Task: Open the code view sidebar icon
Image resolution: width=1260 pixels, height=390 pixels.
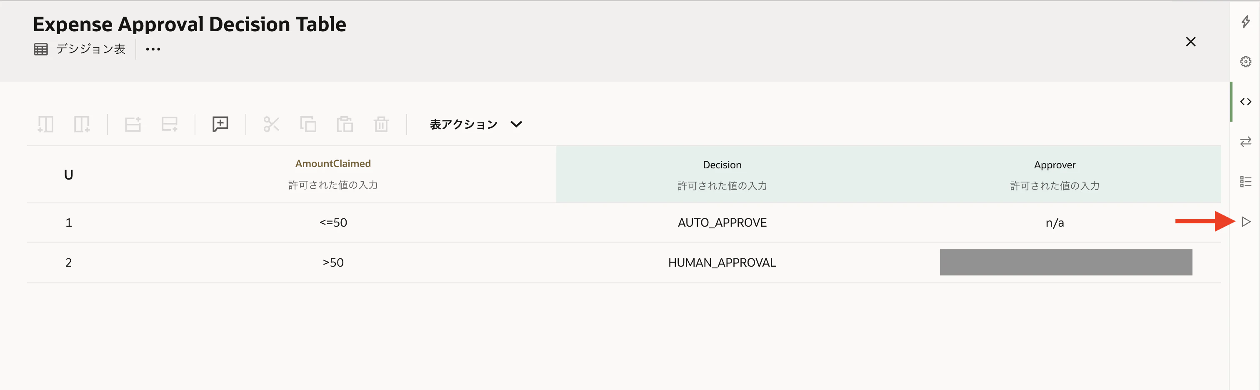Action: pos(1246,102)
